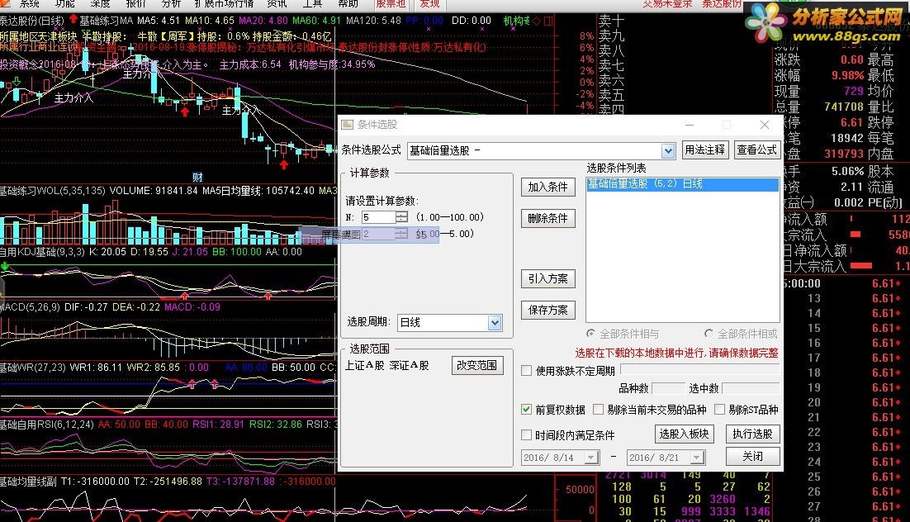The height and width of the screenshot is (522, 910).
Task: Open the 帮助 menu
Action: [x=348, y=3]
